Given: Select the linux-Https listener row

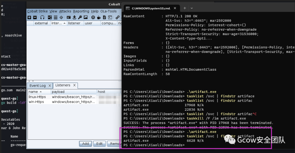Looking at the screenshot, I should pos(74,97).
